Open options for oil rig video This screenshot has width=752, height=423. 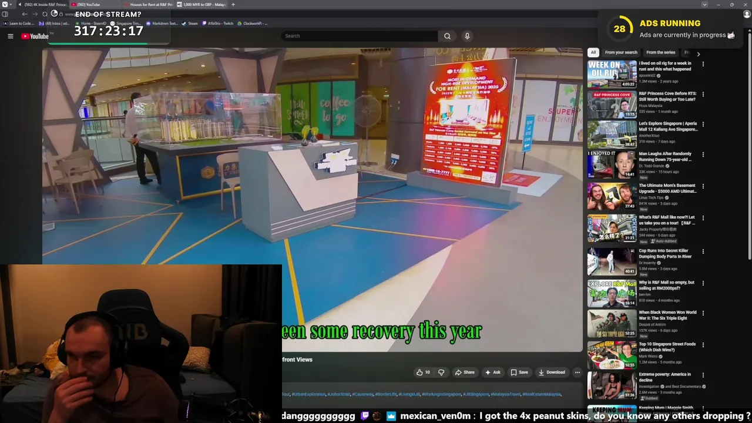[703, 63]
